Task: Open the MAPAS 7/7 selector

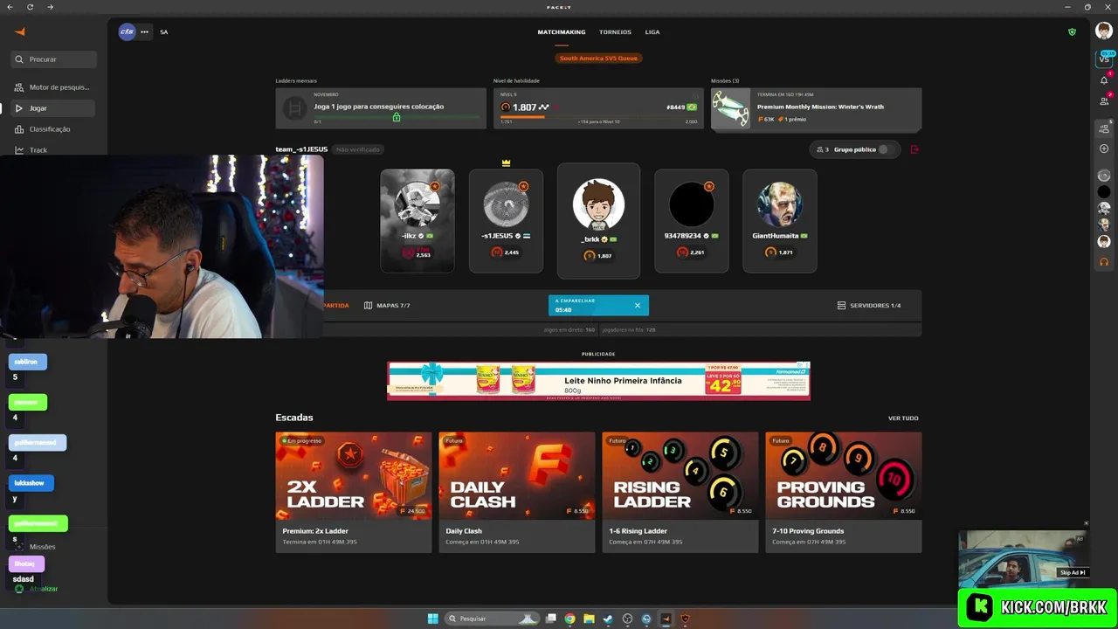Action: 387,305
